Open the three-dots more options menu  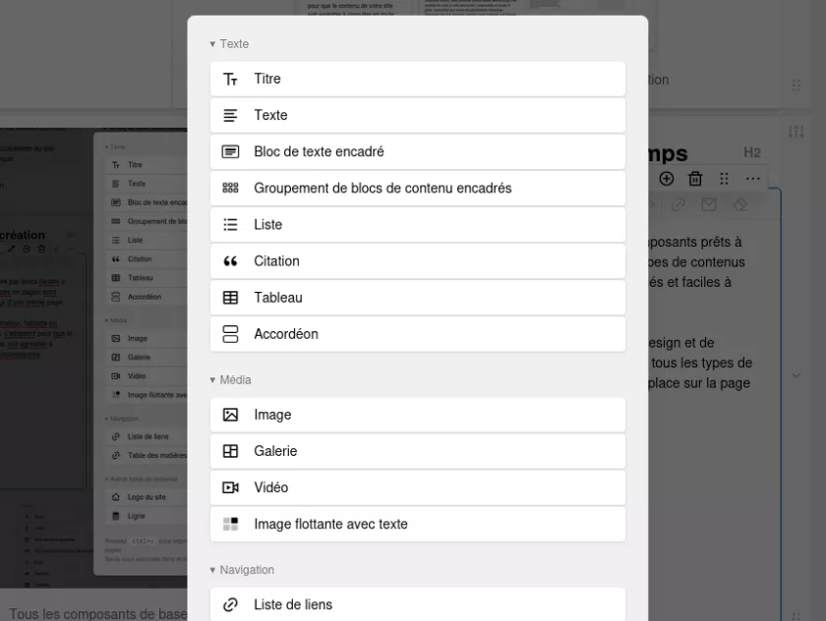coord(752,179)
